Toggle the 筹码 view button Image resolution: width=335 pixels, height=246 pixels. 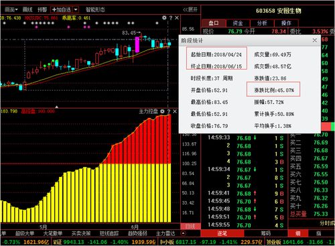[x=266, y=233]
